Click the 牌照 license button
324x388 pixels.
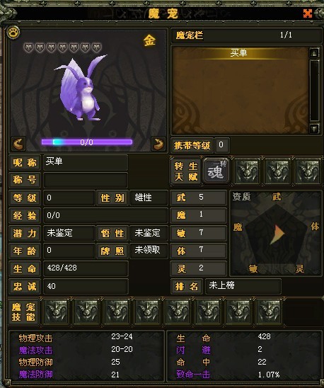112,251
